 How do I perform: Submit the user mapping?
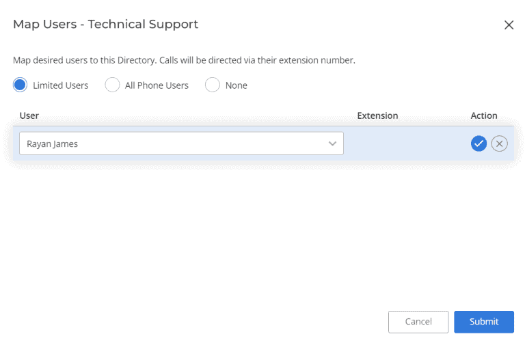click(484, 322)
